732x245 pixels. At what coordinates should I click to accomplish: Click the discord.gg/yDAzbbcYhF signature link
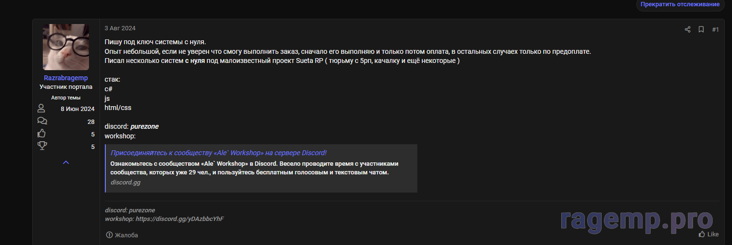tap(179, 219)
